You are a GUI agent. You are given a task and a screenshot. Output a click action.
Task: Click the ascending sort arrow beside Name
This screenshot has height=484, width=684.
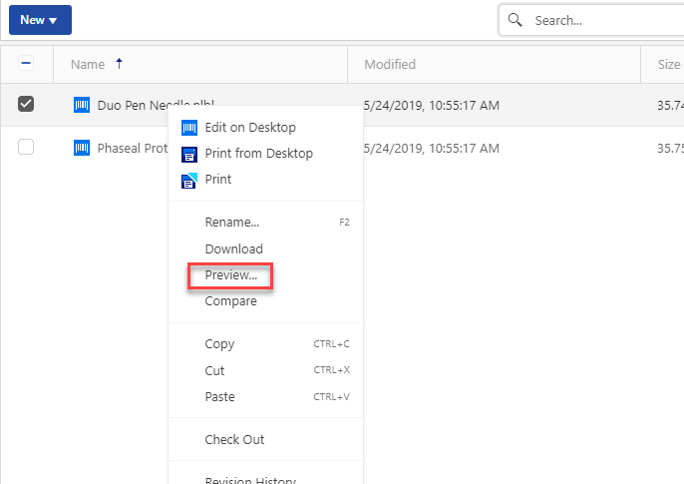point(120,64)
